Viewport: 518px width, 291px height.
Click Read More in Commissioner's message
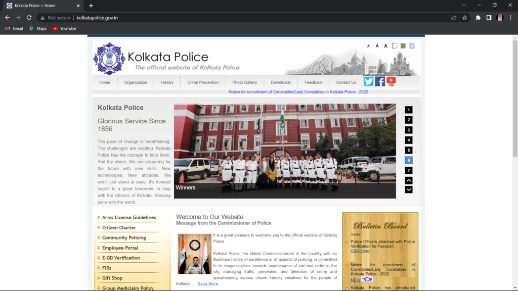tap(207, 284)
